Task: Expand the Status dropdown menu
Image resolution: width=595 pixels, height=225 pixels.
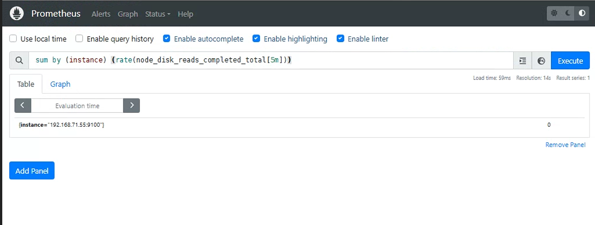Action: [157, 14]
